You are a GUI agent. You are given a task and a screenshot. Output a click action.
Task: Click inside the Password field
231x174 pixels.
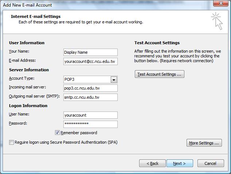pyautogui.click(x=90, y=124)
